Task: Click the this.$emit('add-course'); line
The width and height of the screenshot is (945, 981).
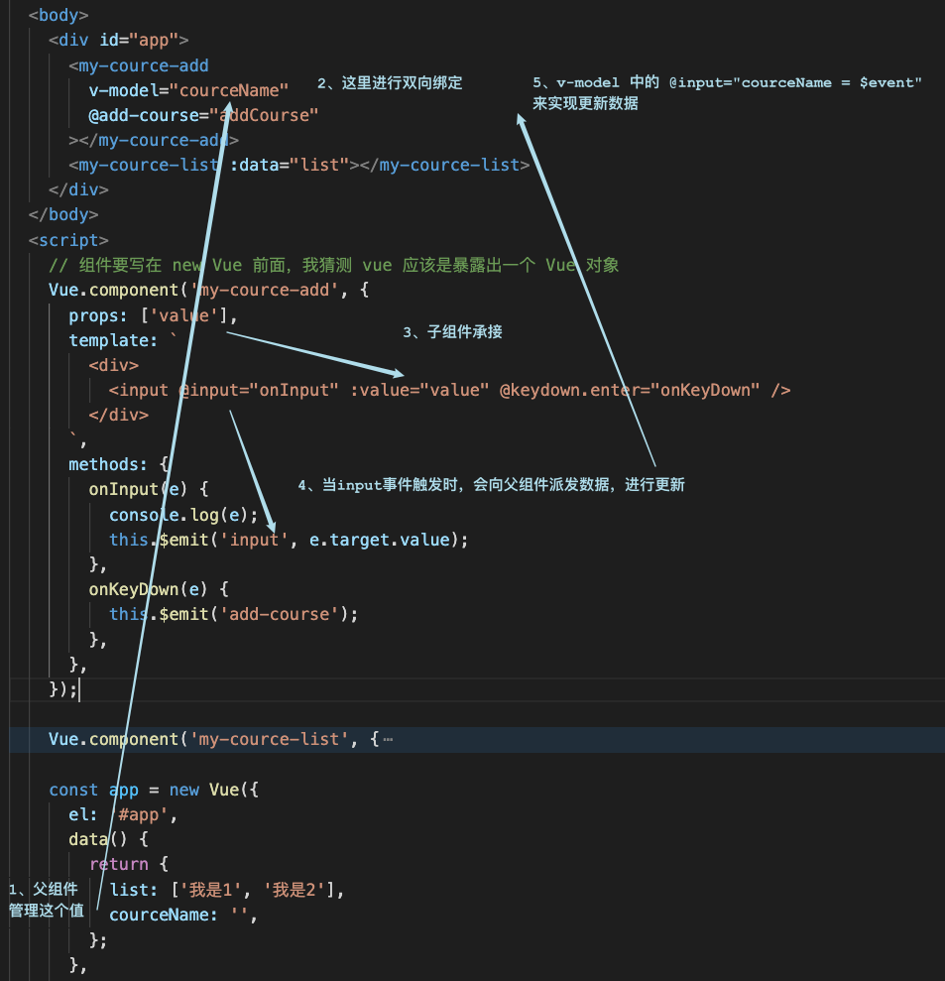Action: 233,614
